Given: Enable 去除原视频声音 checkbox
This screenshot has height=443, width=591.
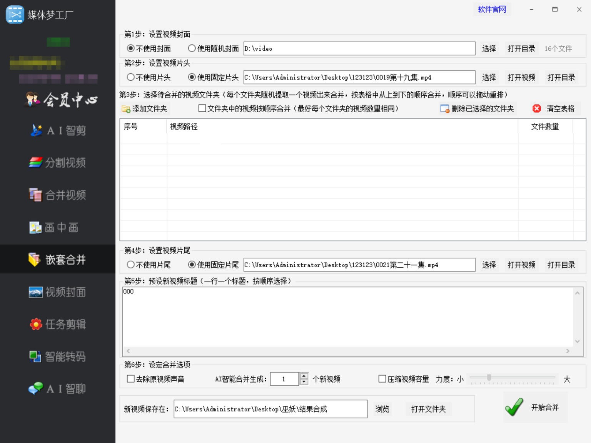Looking at the screenshot, I should (131, 379).
